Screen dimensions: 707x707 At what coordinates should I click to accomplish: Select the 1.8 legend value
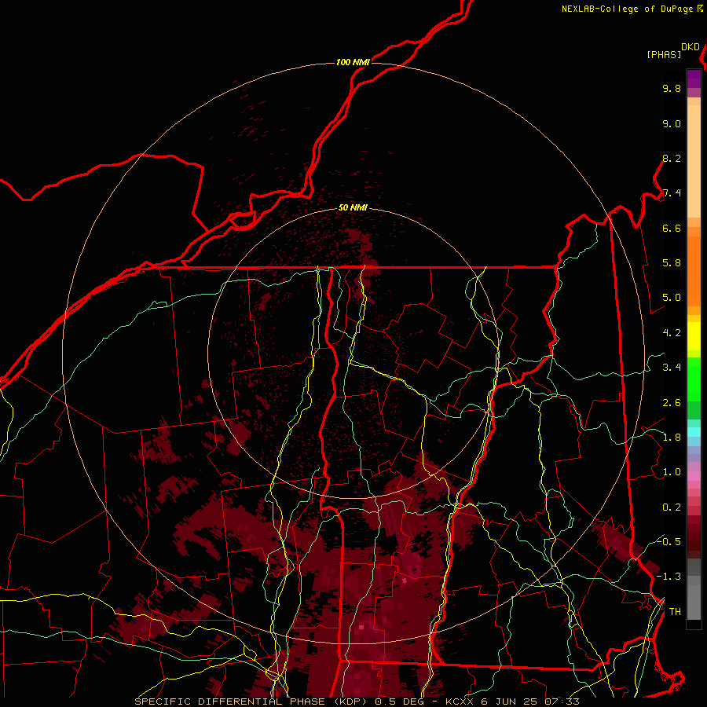click(672, 438)
